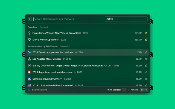Star the 2028 Republican presidential nominee market
Image resolution: width=175 pixels, height=109 pixels.
(146, 72)
